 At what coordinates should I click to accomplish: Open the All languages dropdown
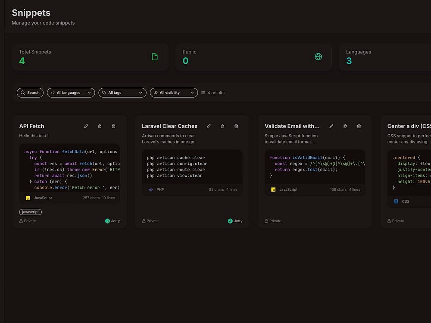pyautogui.click(x=71, y=93)
